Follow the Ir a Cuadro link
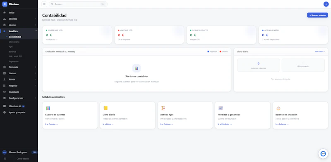Screen dimensions: 331x162 coord(51,124)
